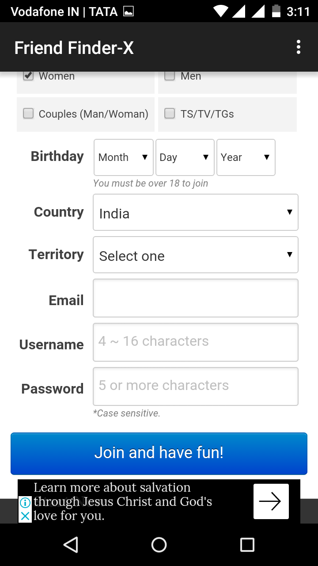The image size is (318, 566).
Task: Focus the Email input field
Action: coord(195,298)
